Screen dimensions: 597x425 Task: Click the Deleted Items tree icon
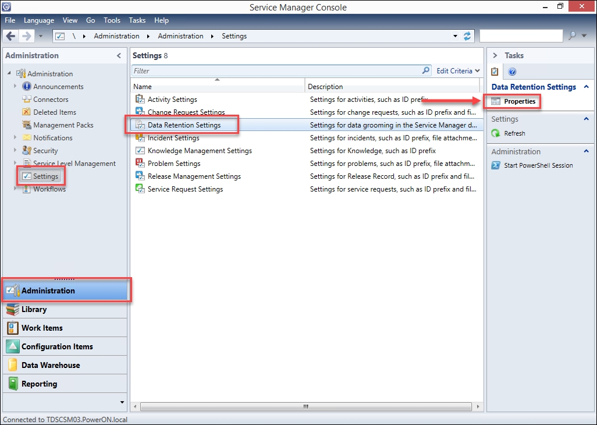pos(27,112)
